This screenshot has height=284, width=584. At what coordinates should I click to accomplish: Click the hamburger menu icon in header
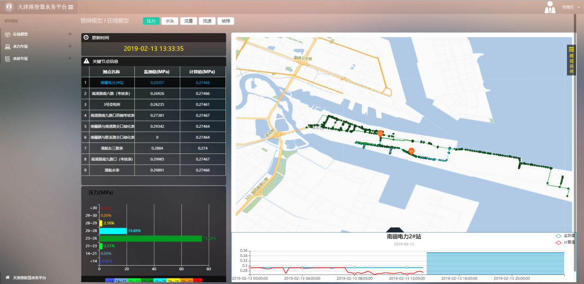tap(71, 7)
